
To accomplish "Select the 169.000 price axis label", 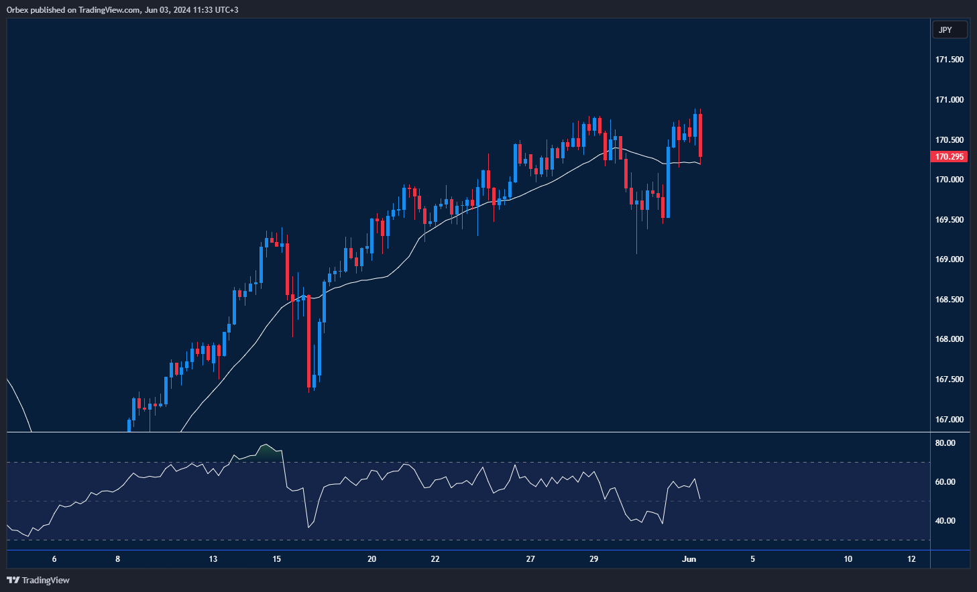I will click(950, 259).
